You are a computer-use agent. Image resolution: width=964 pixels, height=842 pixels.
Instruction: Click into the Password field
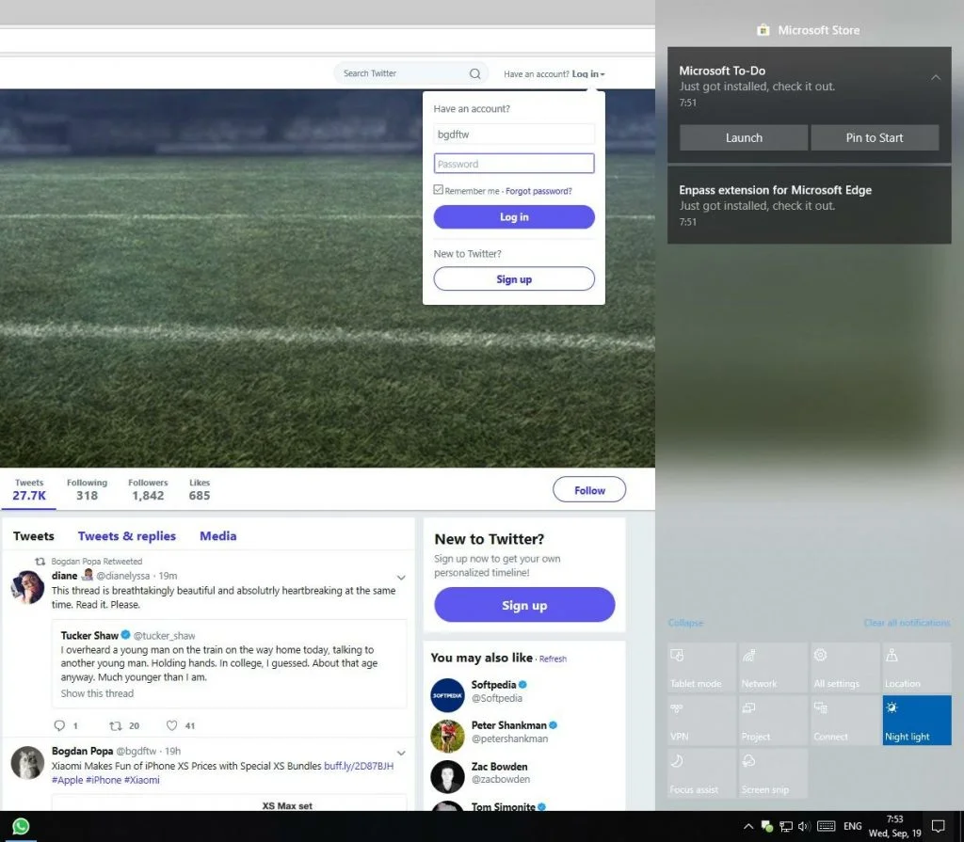[514, 164]
